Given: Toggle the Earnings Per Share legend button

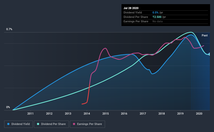Looking at the screenshot, I should pyautogui.click(x=87, y=124).
